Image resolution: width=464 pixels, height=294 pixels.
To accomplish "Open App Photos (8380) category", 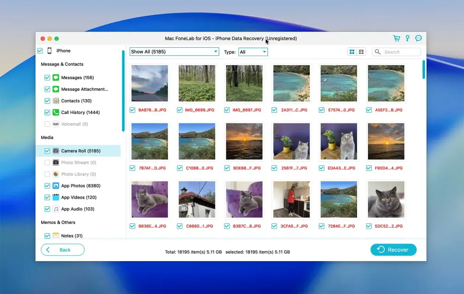I will click(x=80, y=186).
